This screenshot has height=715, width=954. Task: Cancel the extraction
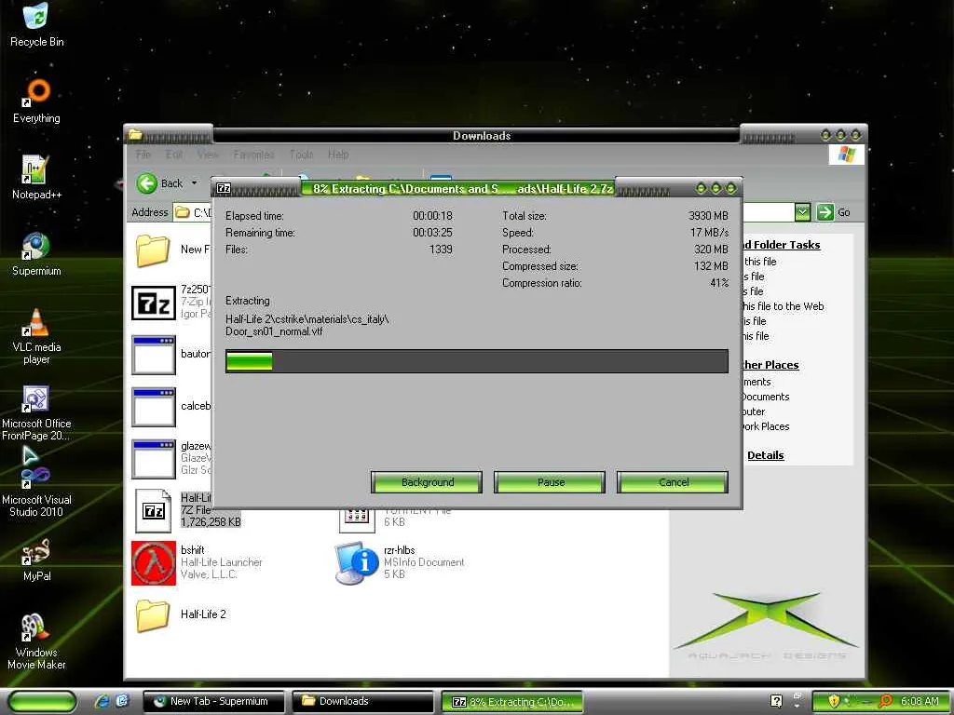pos(673,482)
